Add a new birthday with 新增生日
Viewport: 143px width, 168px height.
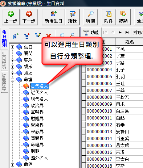pyautogui.click(x=53, y=17)
